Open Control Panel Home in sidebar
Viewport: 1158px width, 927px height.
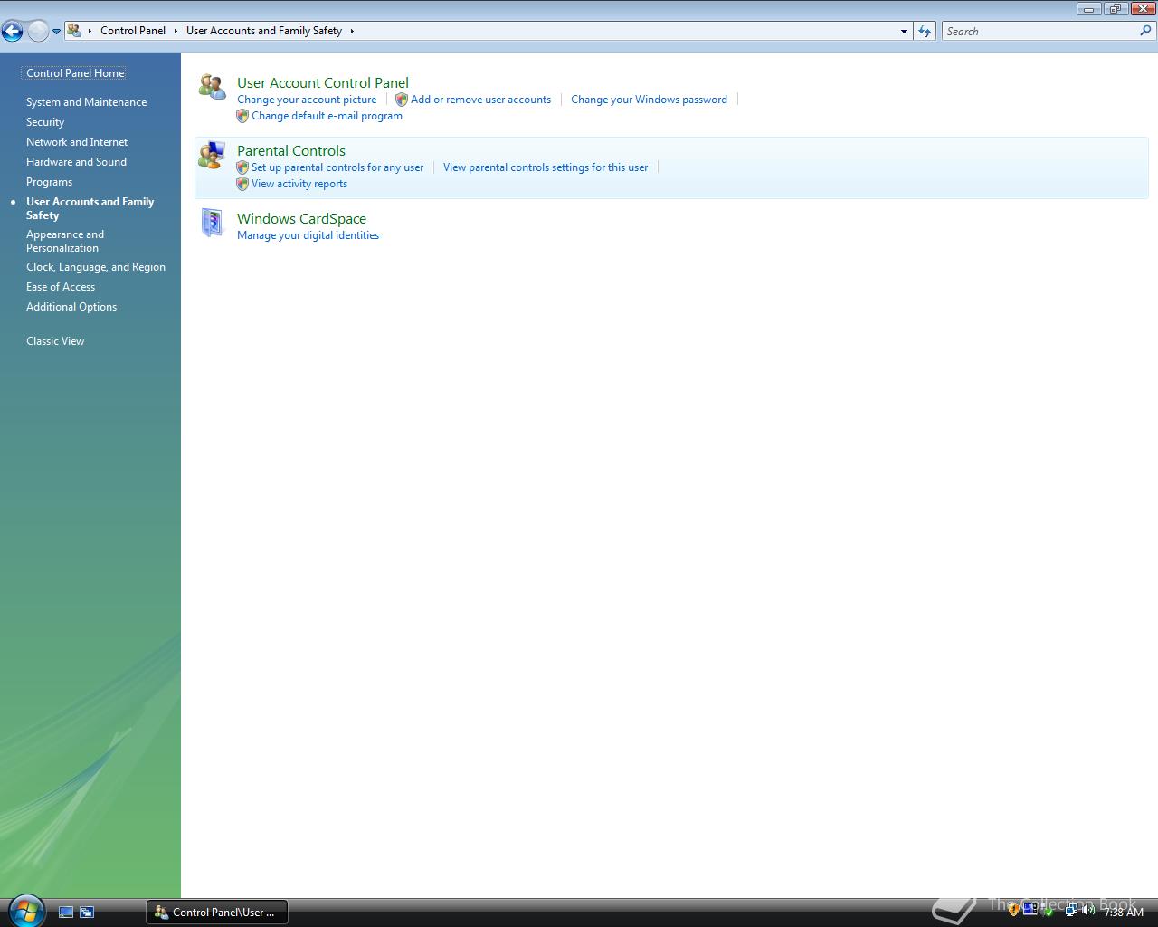(75, 73)
